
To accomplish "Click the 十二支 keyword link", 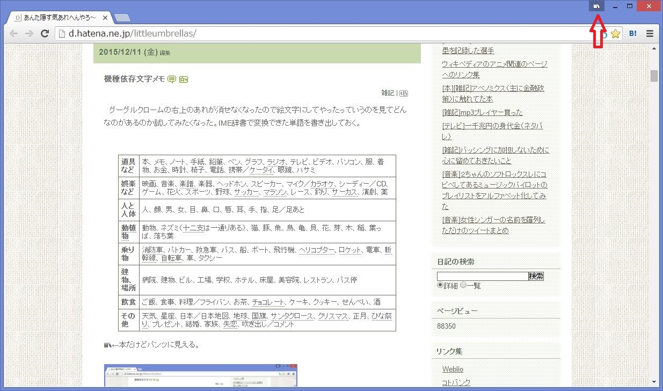I will click(193, 228).
